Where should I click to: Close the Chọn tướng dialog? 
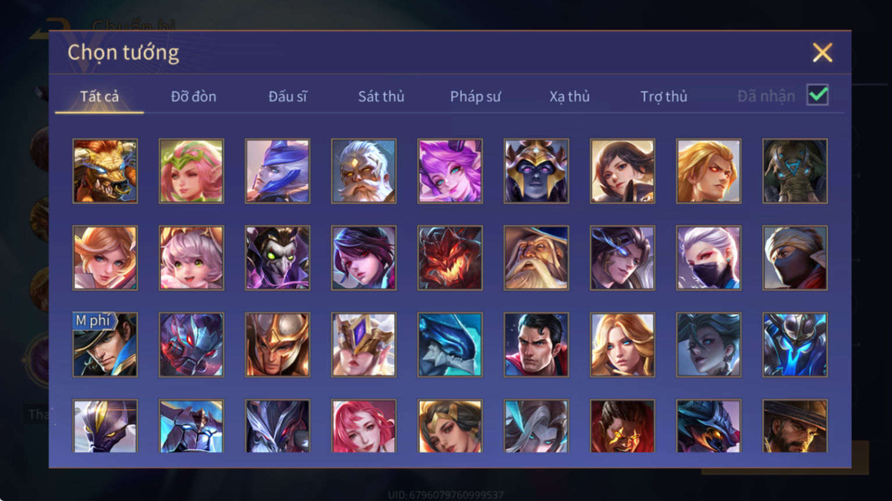click(822, 52)
